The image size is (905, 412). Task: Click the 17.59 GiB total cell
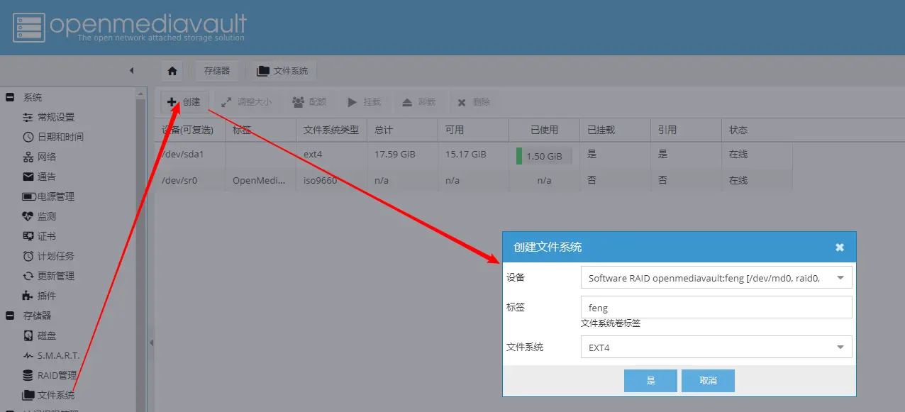coord(402,155)
